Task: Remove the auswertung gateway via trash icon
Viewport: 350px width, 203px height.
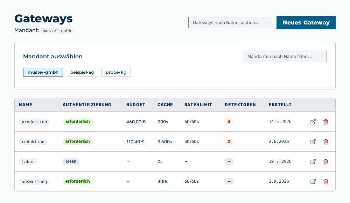Action: coord(325,182)
